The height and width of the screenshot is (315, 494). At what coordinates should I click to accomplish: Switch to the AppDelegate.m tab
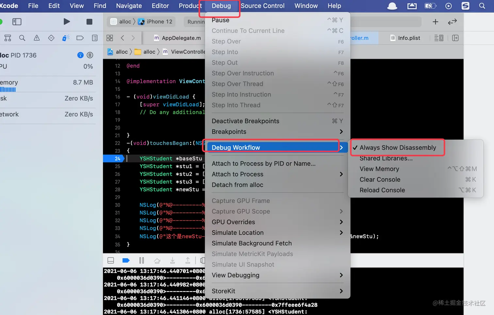point(177,38)
